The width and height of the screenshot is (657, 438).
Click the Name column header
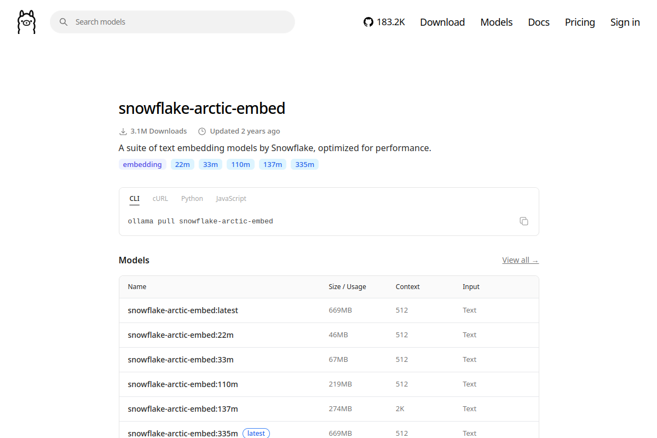[x=137, y=287]
